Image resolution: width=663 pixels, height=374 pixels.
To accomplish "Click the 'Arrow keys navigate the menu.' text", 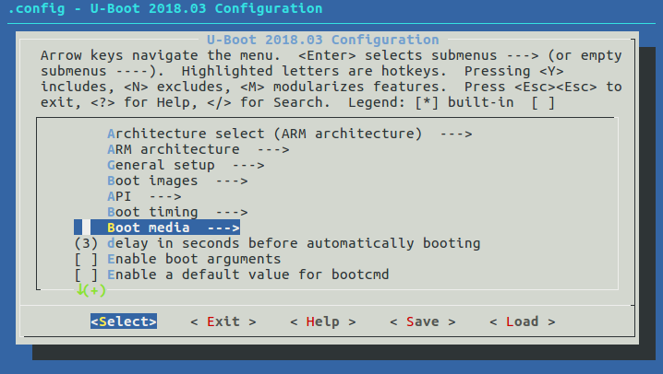I will point(161,55).
